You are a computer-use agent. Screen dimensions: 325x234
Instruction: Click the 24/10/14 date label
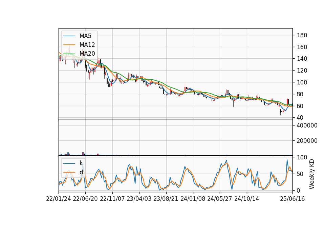pos(247,199)
